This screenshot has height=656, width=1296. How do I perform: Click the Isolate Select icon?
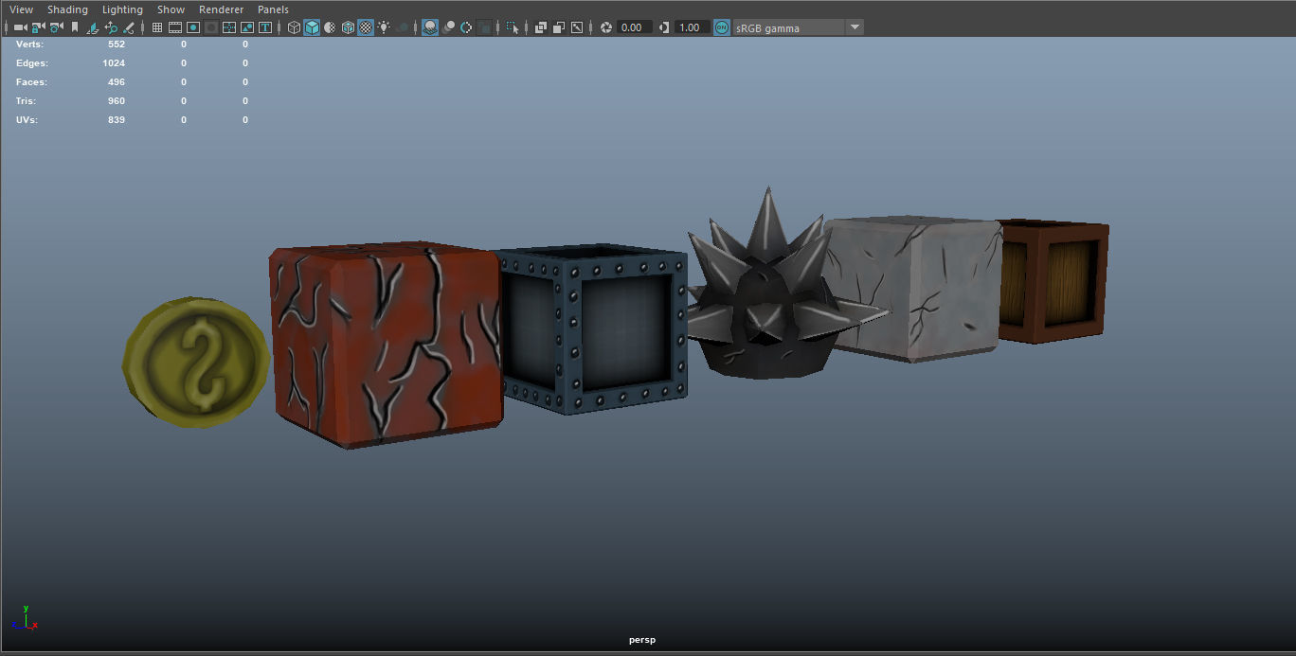point(513,27)
